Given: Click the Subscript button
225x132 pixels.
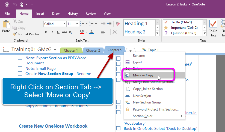Looking at the screenshot, I should 70,32.
